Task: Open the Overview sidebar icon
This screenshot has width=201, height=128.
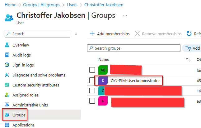Action: pos(7,45)
